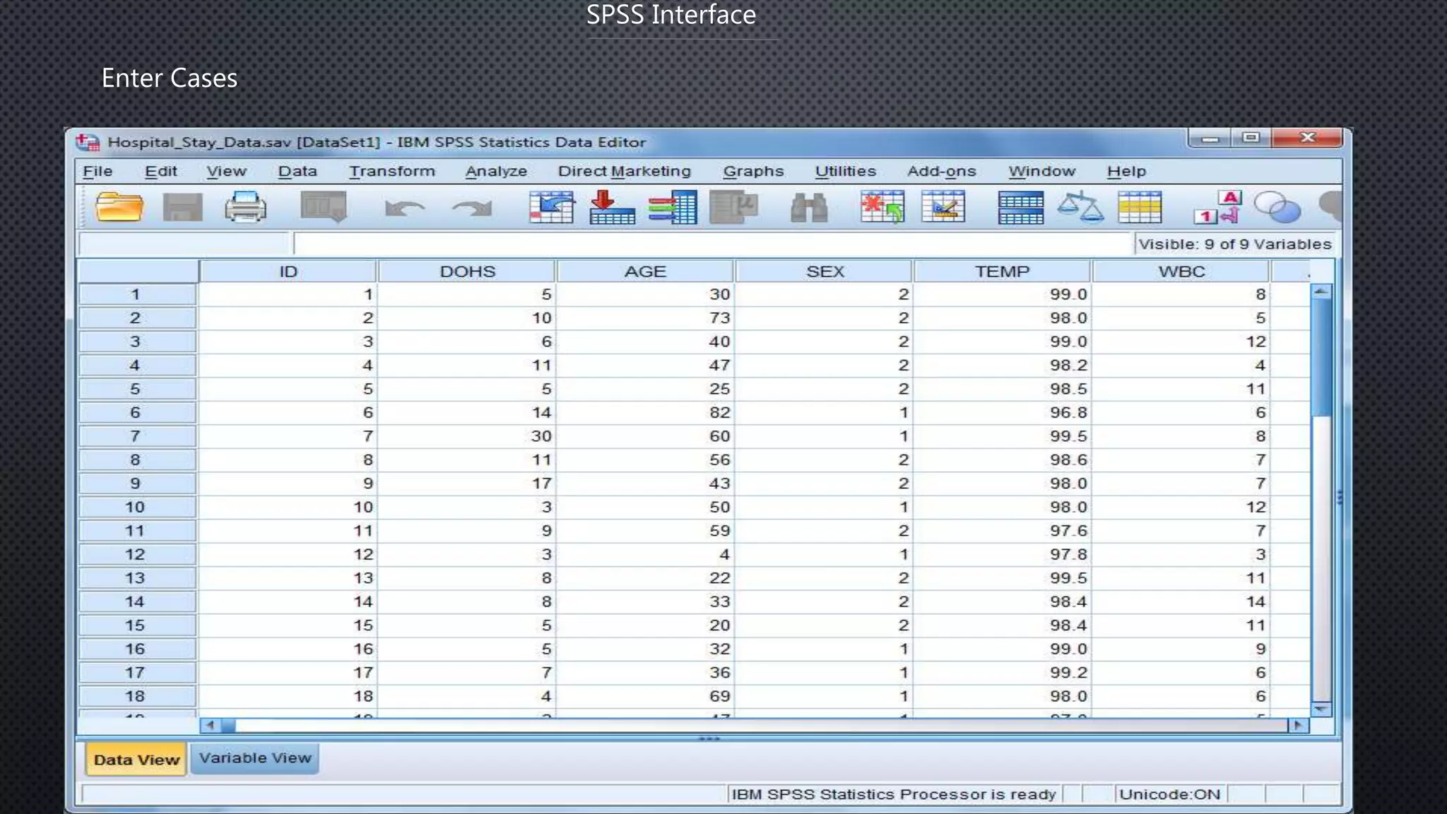Click TEMP cell with value 99.2
Viewport: 1447px width, 814px height.
point(1002,673)
